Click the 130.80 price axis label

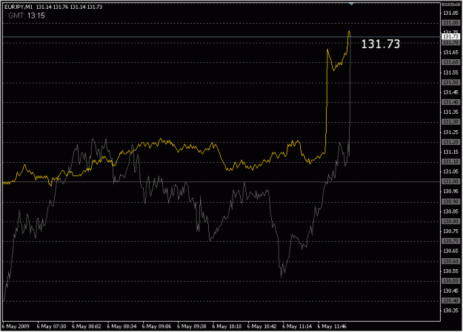451,221
